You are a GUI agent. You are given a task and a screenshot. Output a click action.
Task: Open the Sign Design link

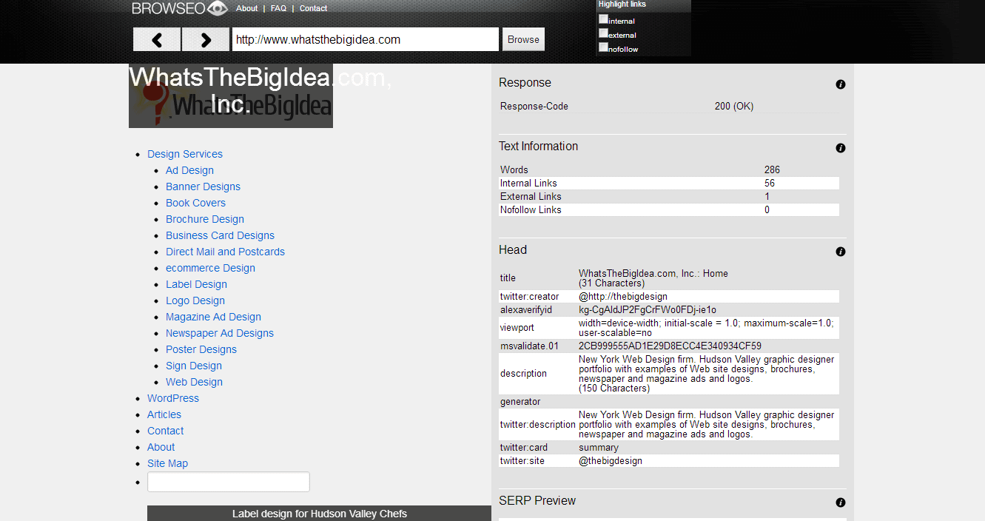(194, 366)
